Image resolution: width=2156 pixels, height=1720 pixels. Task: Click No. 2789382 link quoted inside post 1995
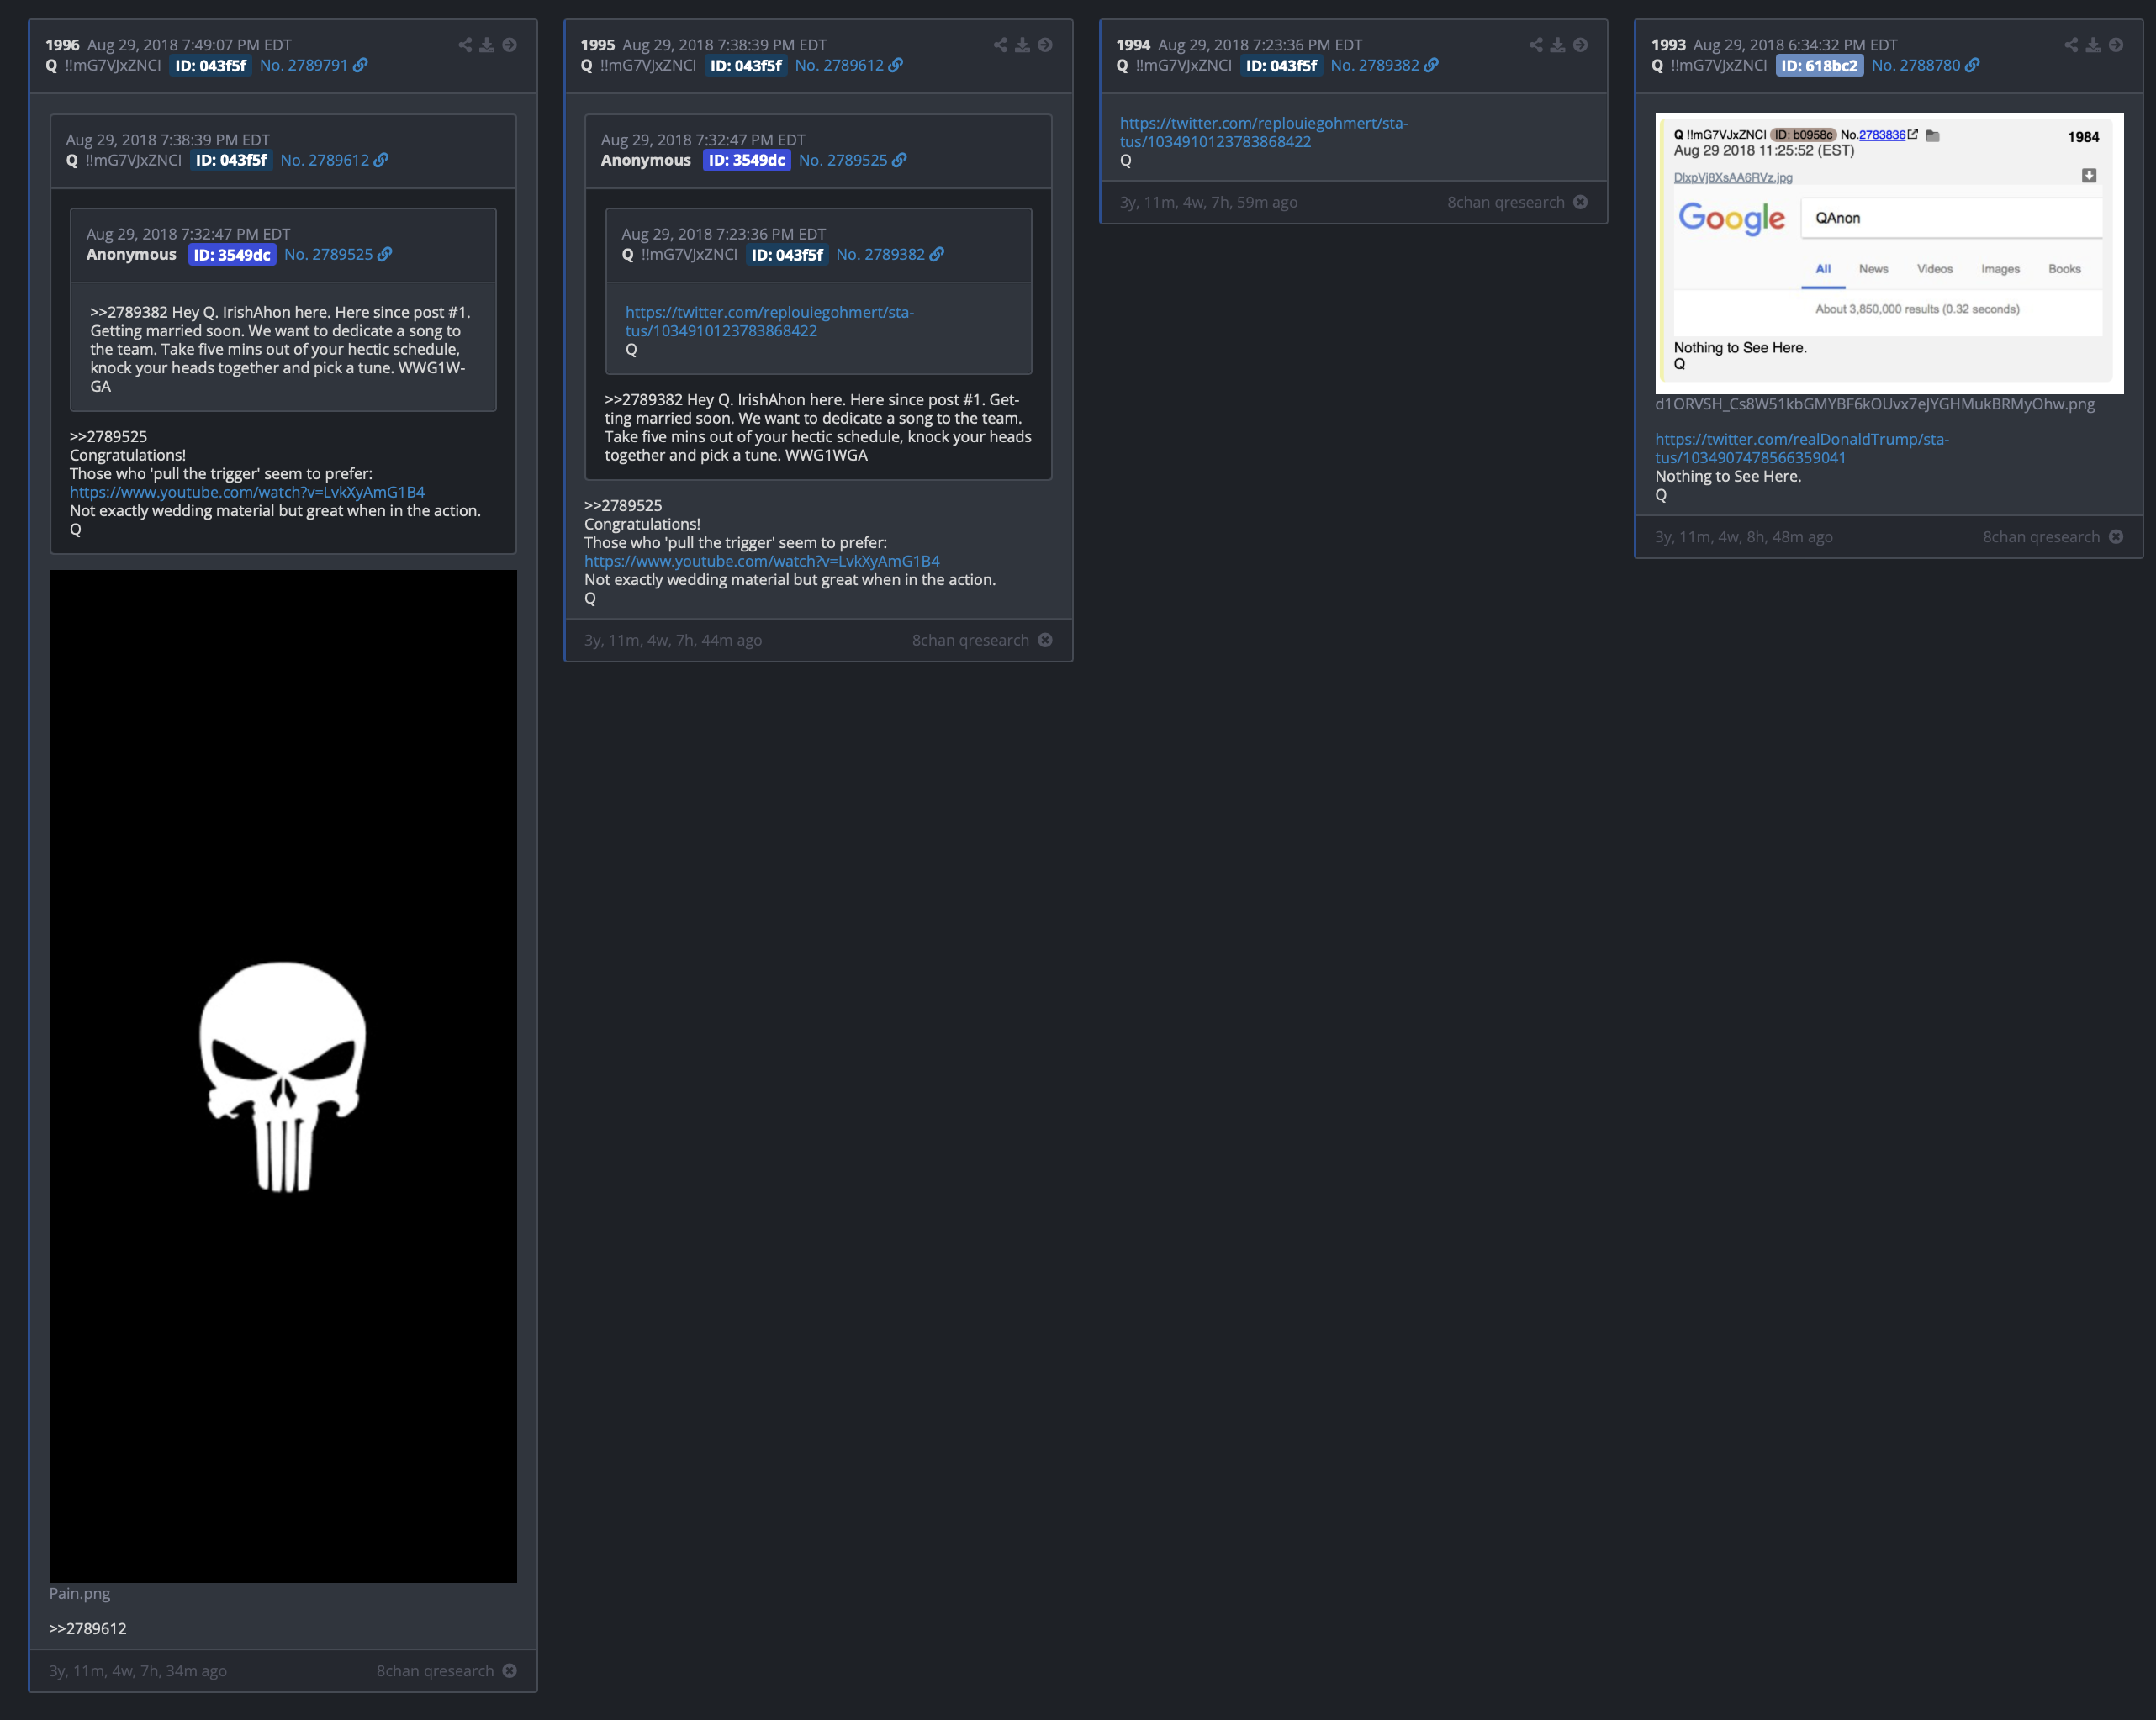pyautogui.click(x=880, y=254)
